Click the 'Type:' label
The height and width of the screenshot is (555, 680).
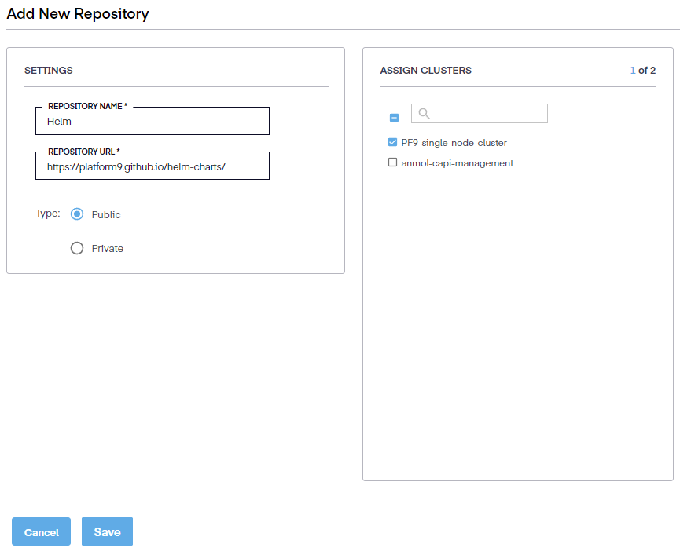pos(47,214)
